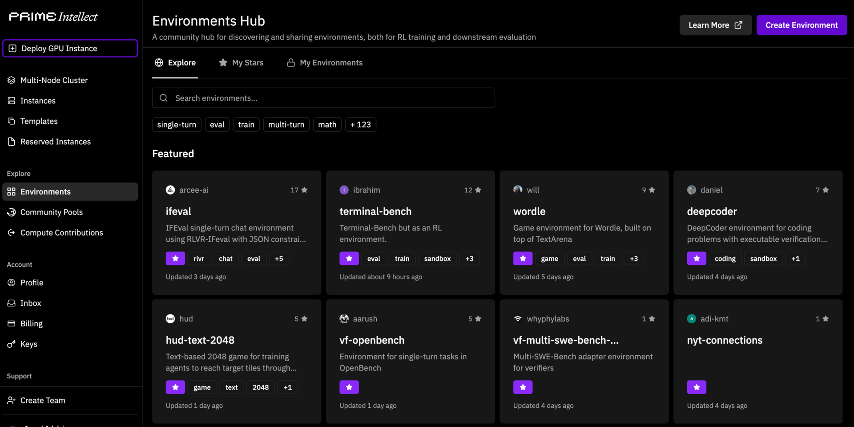Screen dimensions: 854x427
Task: Star the wordle environment
Action: [523, 258]
